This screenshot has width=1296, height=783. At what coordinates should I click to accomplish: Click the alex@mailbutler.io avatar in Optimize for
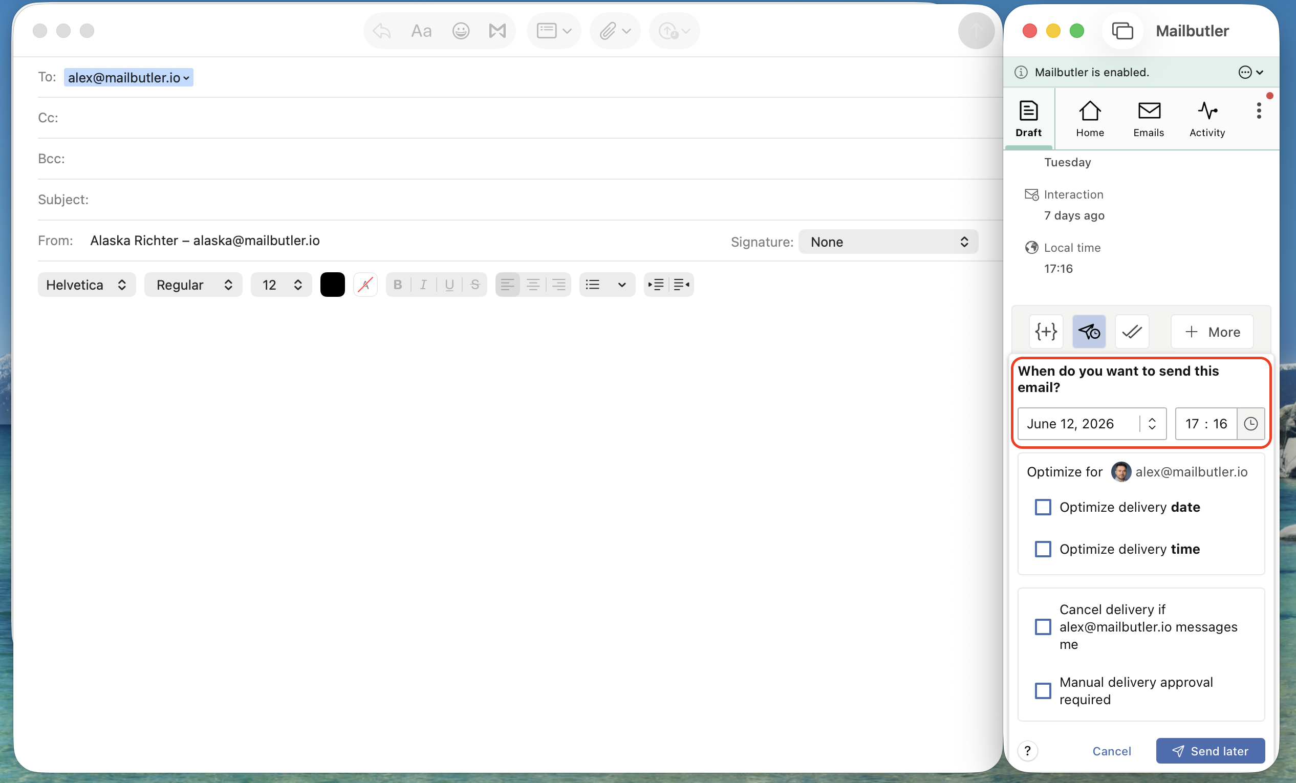(x=1121, y=472)
